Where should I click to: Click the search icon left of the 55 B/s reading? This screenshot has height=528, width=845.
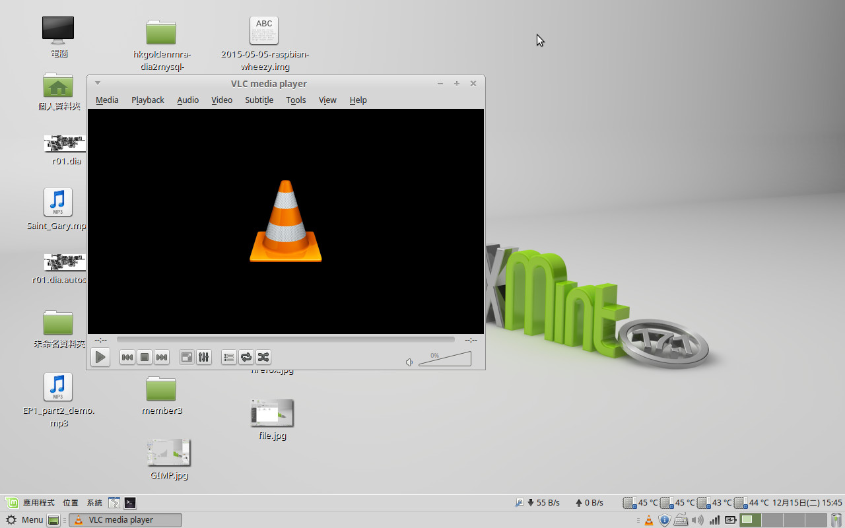[x=520, y=503]
